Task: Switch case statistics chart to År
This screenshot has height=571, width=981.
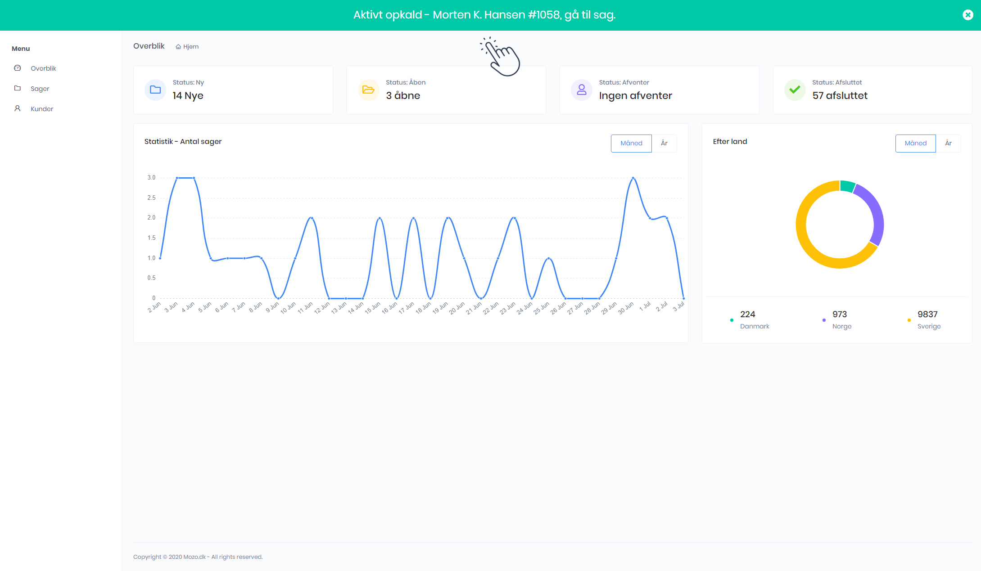Action: click(664, 143)
